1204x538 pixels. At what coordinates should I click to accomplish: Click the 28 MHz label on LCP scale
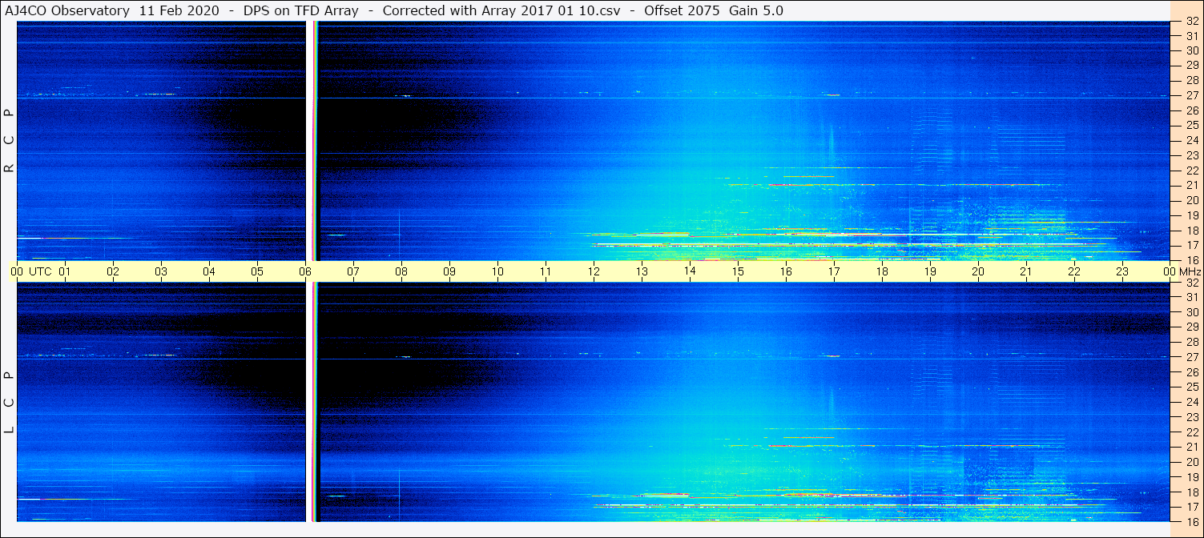point(1191,342)
